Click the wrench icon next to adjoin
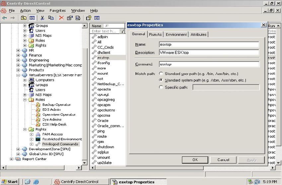 pos(94,37)
